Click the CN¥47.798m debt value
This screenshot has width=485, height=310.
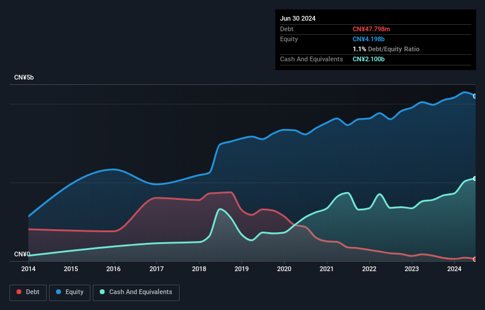point(371,29)
